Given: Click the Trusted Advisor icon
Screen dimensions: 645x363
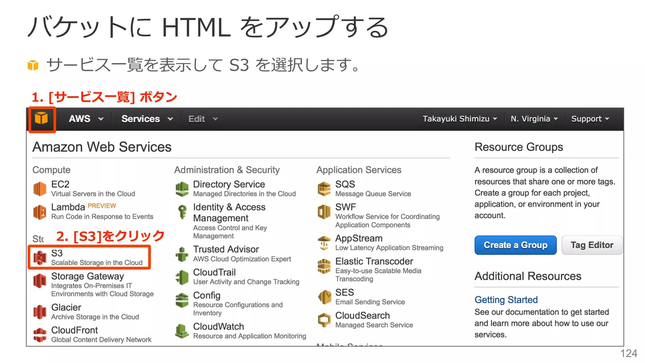Looking at the screenshot, I should pos(182,254).
